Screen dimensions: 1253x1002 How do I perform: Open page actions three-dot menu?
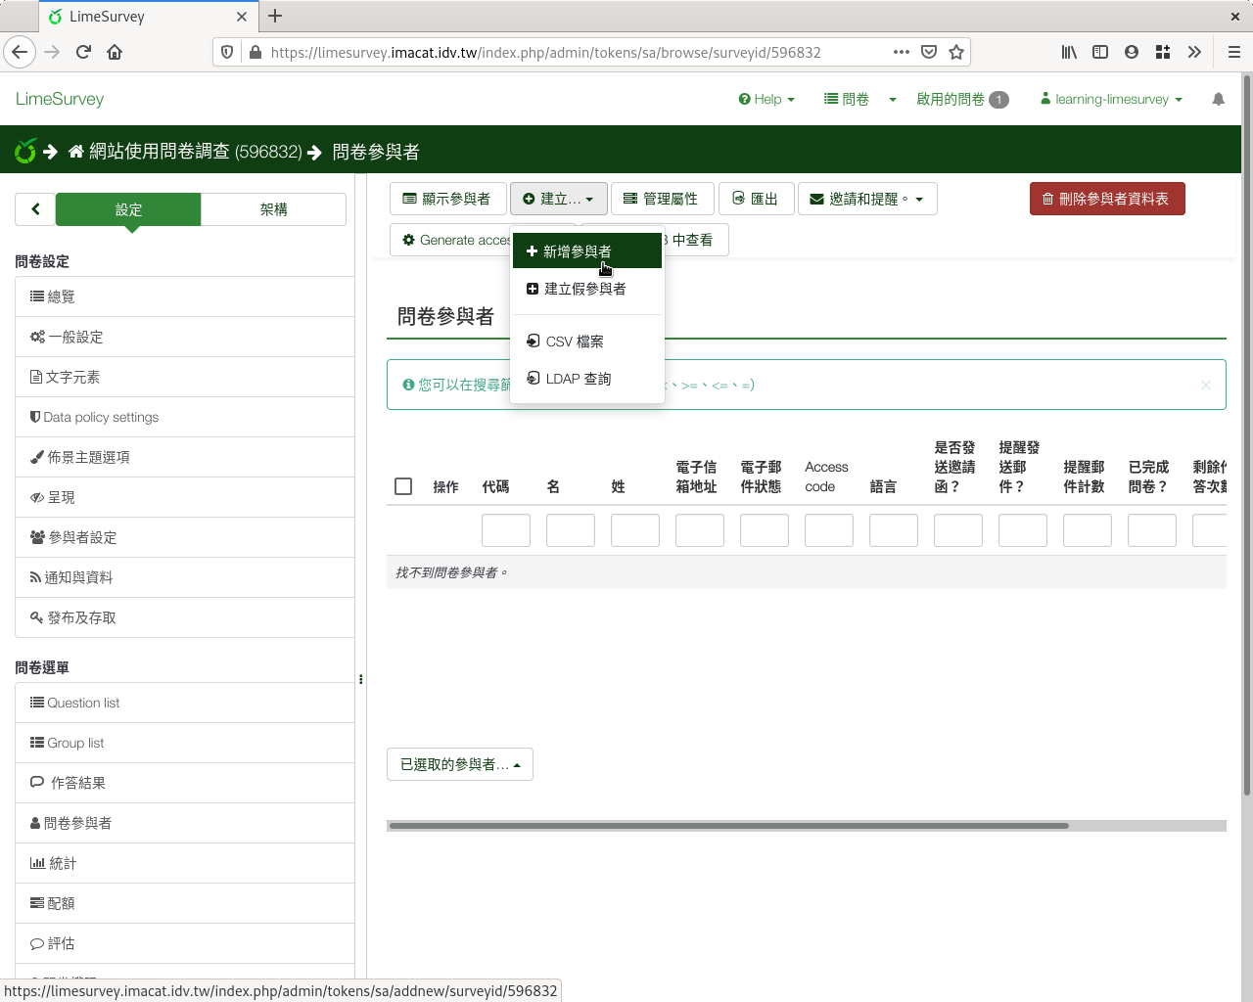[902, 52]
